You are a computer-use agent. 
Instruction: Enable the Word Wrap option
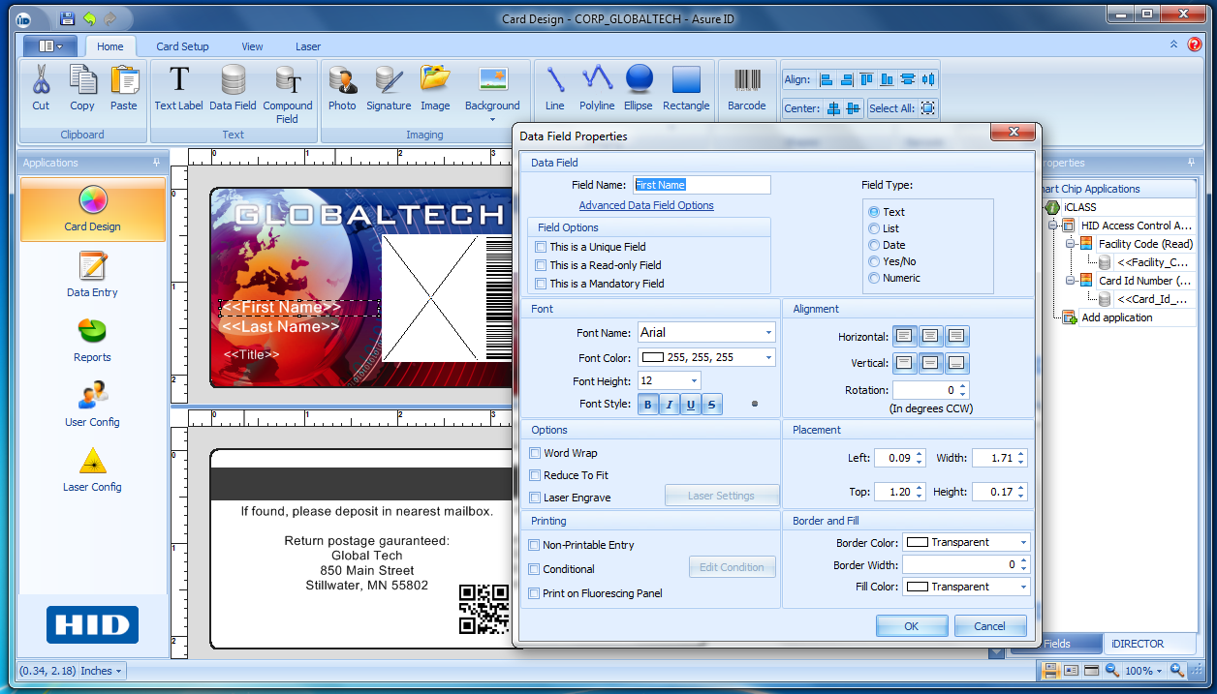coord(535,453)
